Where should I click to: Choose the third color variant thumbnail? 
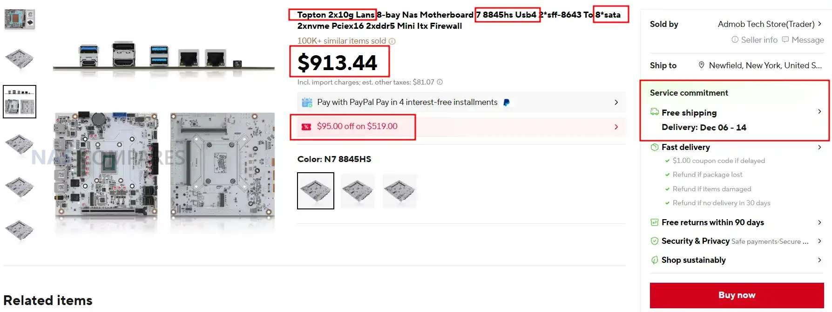coord(399,191)
